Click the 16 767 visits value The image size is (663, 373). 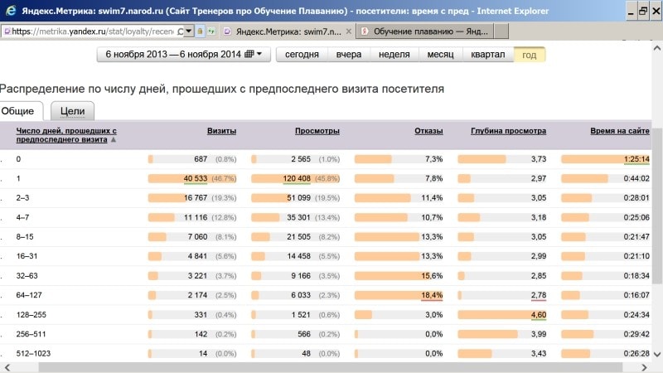click(196, 198)
